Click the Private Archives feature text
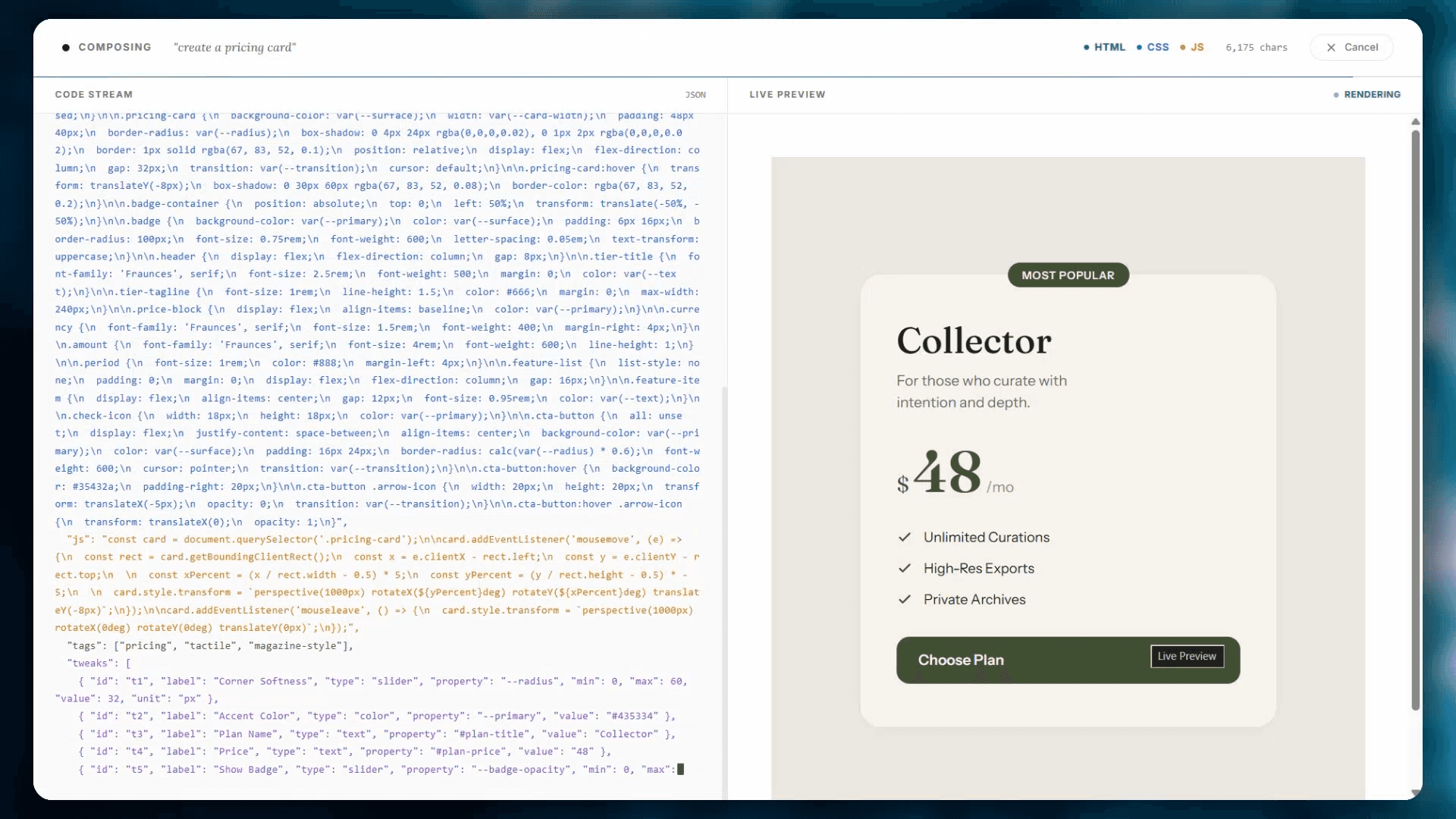 pyautogui.click(x=974, y=599)
